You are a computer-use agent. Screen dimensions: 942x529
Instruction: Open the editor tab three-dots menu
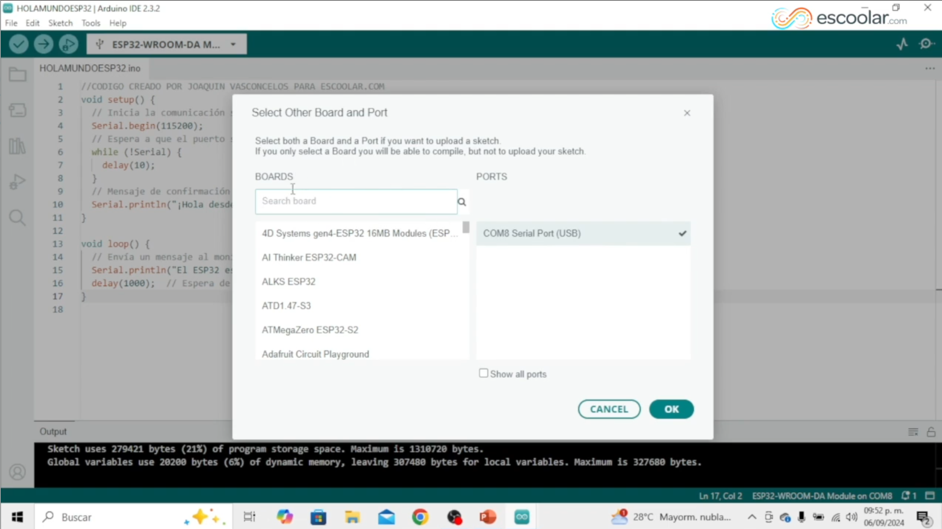[x=929, y=68]
